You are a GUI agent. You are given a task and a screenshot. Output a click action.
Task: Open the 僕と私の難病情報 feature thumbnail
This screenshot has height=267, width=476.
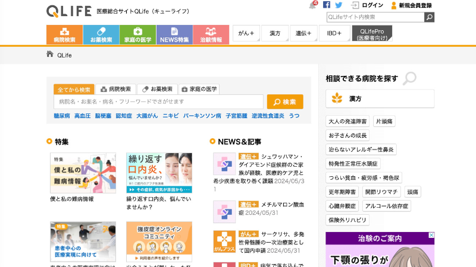click(83, 173)
